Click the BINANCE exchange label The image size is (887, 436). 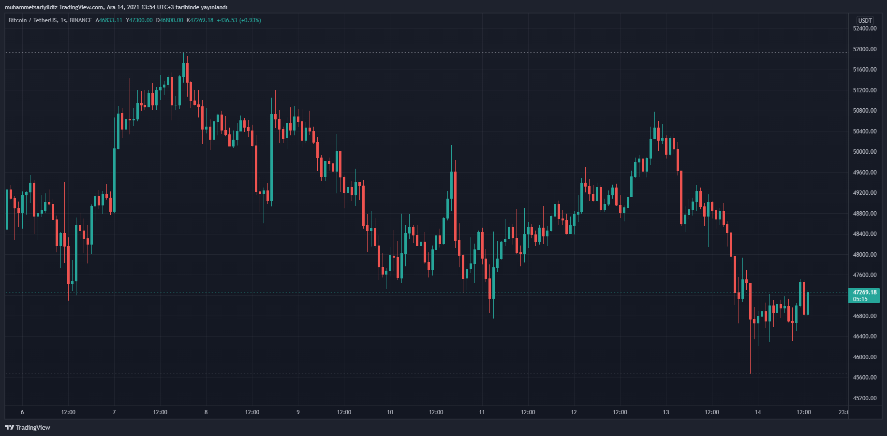tap(81, 20)
